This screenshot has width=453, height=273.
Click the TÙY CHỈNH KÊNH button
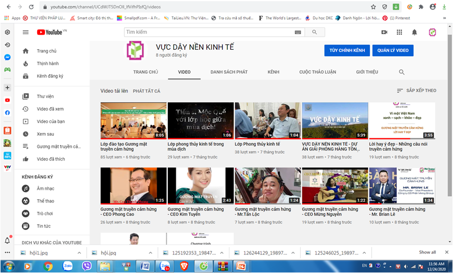click(x=347, y=50)
